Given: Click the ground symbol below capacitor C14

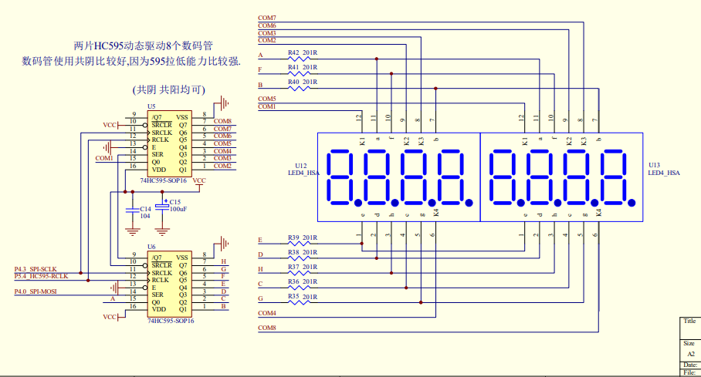Looking at the screenshot, I should [x=133, y=229].
